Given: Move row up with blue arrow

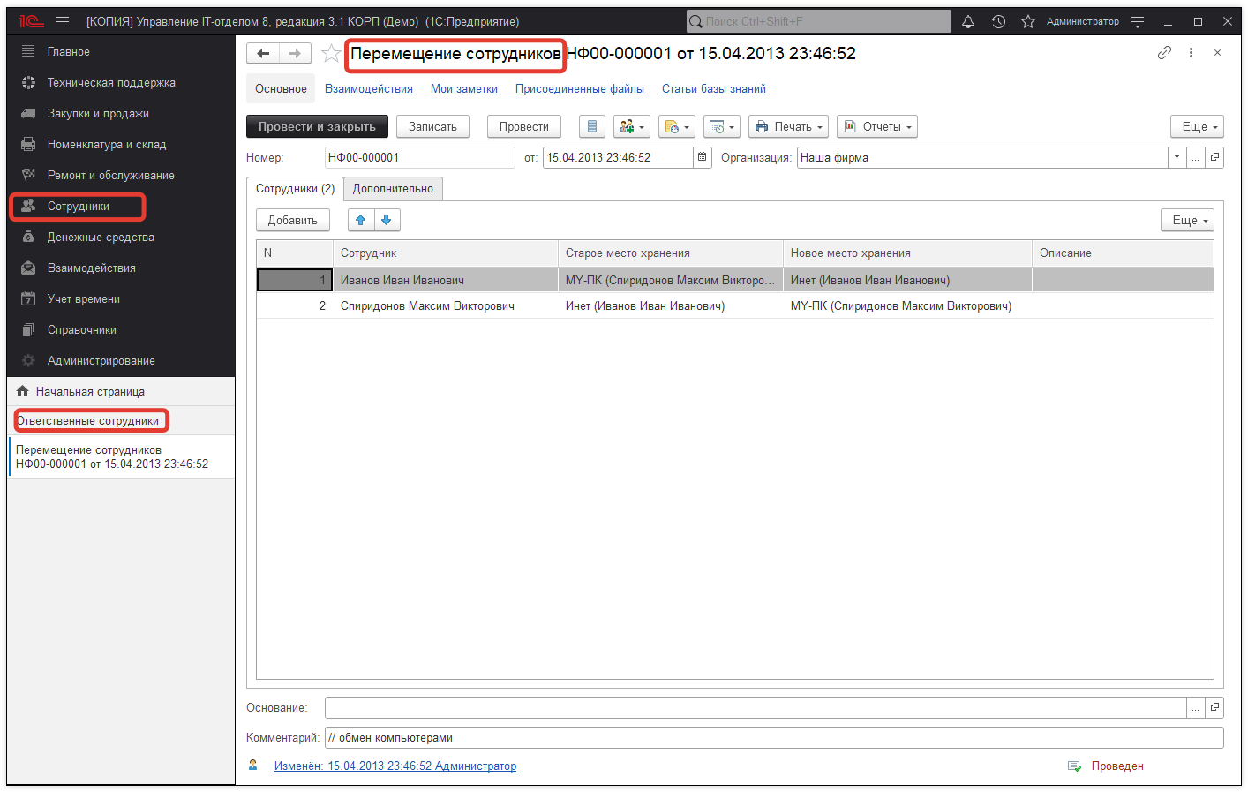Looking at the screenshot, I should pos(360,220).
